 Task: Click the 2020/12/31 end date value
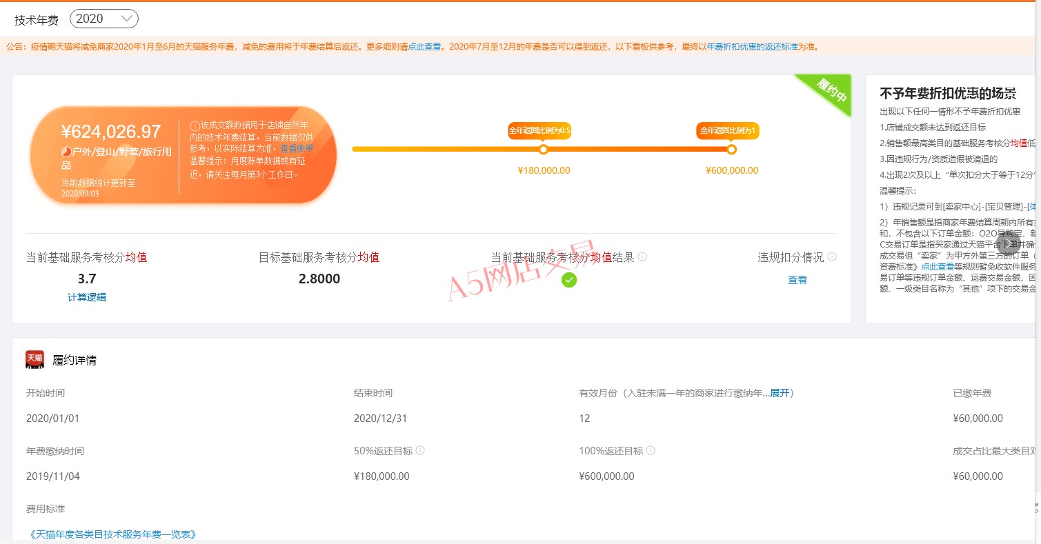382,419
